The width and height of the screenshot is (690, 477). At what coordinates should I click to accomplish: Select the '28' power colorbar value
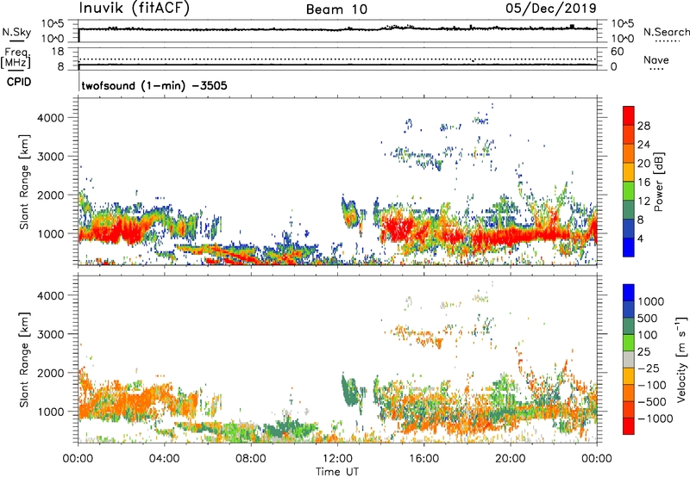click(643, 126)
